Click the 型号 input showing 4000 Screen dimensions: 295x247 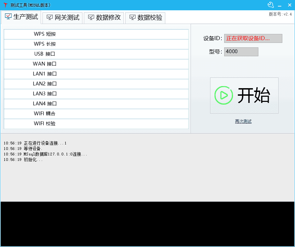[x=241, y=51]
